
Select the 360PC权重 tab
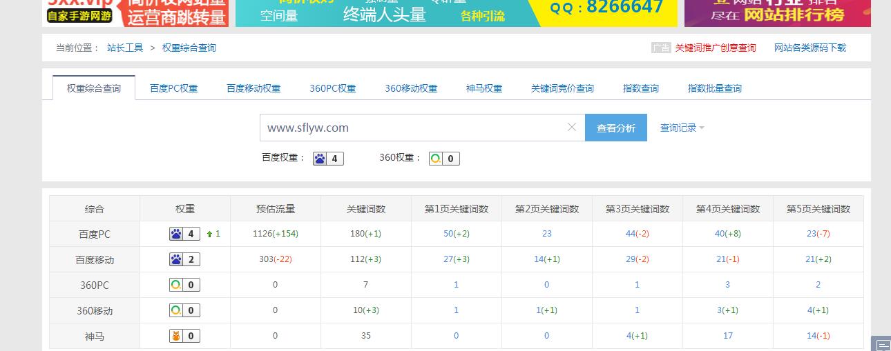pyautogui.click(x=333, y=88)
